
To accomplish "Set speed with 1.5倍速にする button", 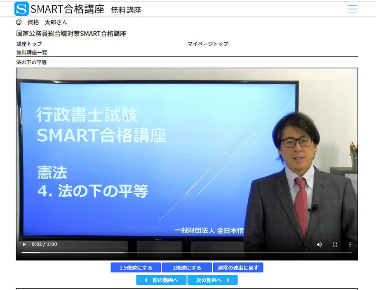I will pyautogui.click(x=136, y=267).
